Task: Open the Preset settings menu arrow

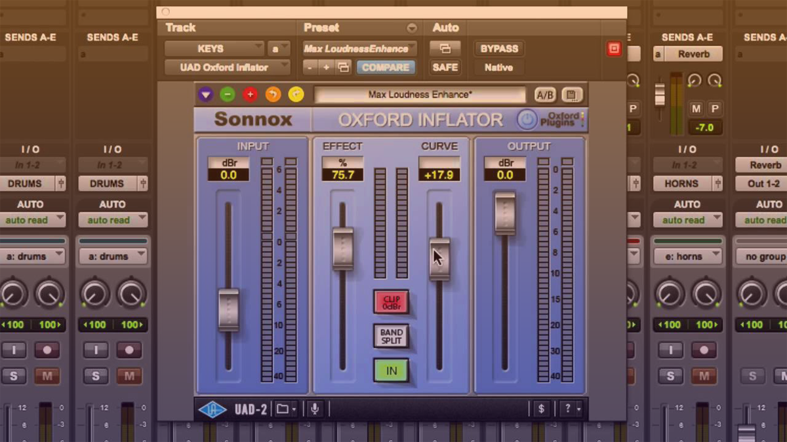Action: (412, 28)
